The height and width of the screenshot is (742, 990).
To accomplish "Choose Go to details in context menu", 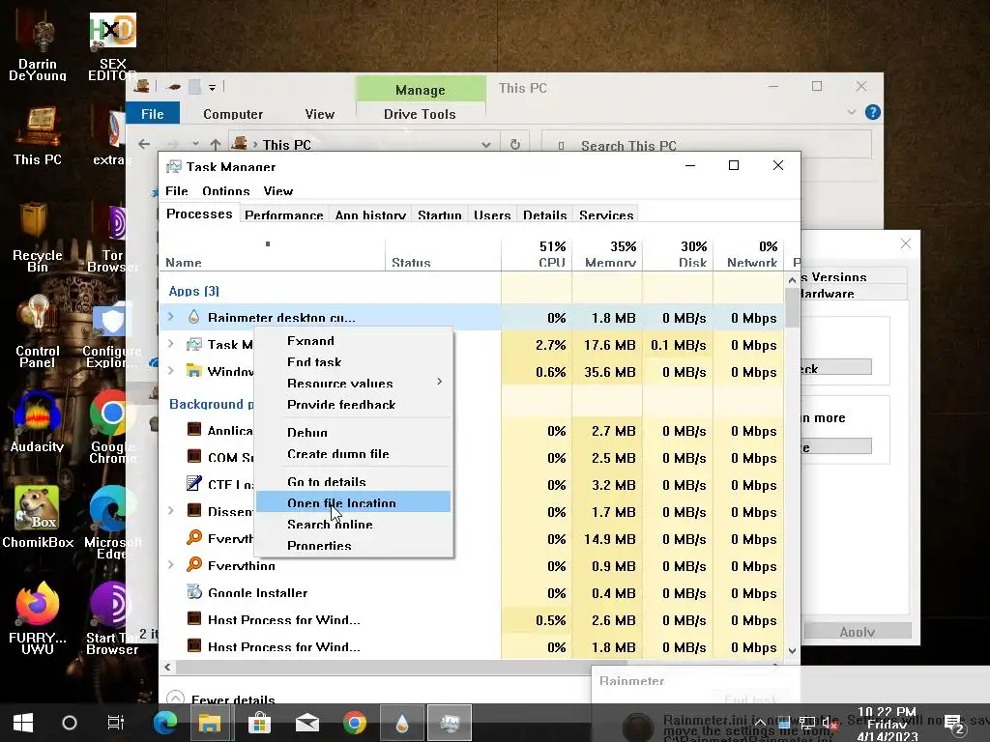I will coord(354,482).
